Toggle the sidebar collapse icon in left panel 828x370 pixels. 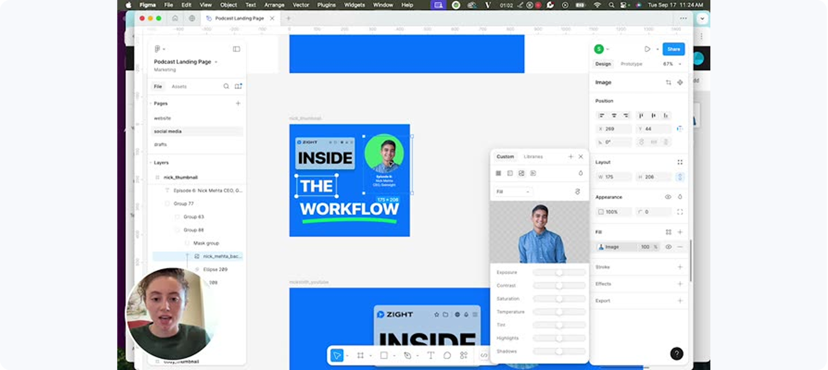[236, 49]
